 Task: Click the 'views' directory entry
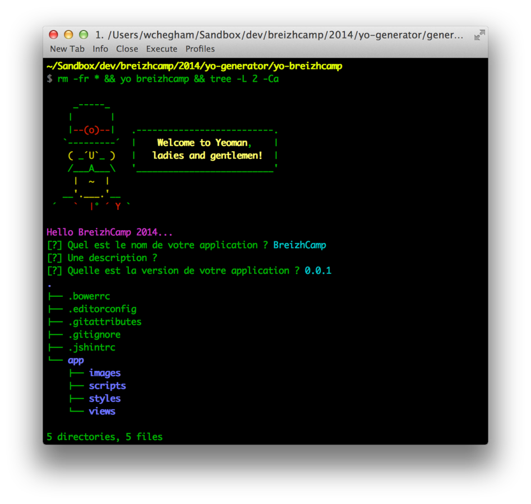[x=102, y=411]
